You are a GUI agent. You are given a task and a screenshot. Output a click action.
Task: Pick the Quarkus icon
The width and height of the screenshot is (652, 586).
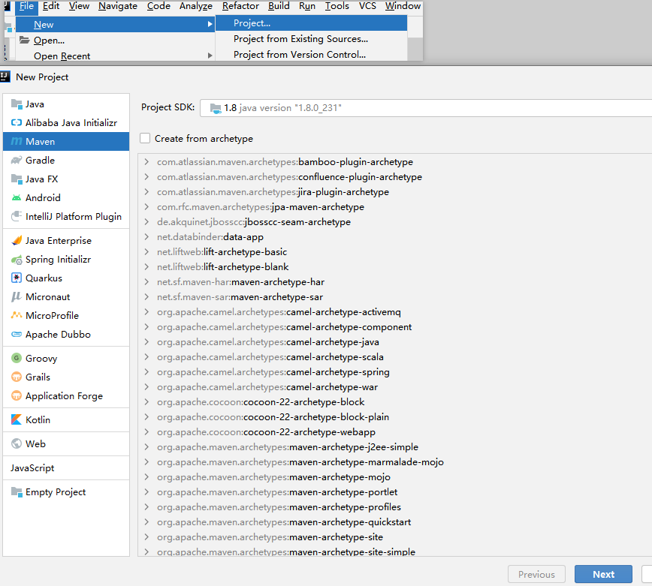click(x=17, y=278)
